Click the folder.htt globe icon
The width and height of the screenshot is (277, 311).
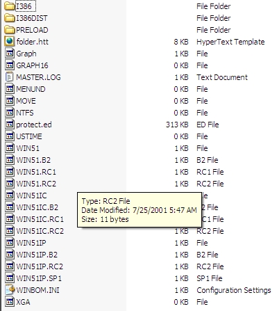pyautogui.click(x=10, y=42)
